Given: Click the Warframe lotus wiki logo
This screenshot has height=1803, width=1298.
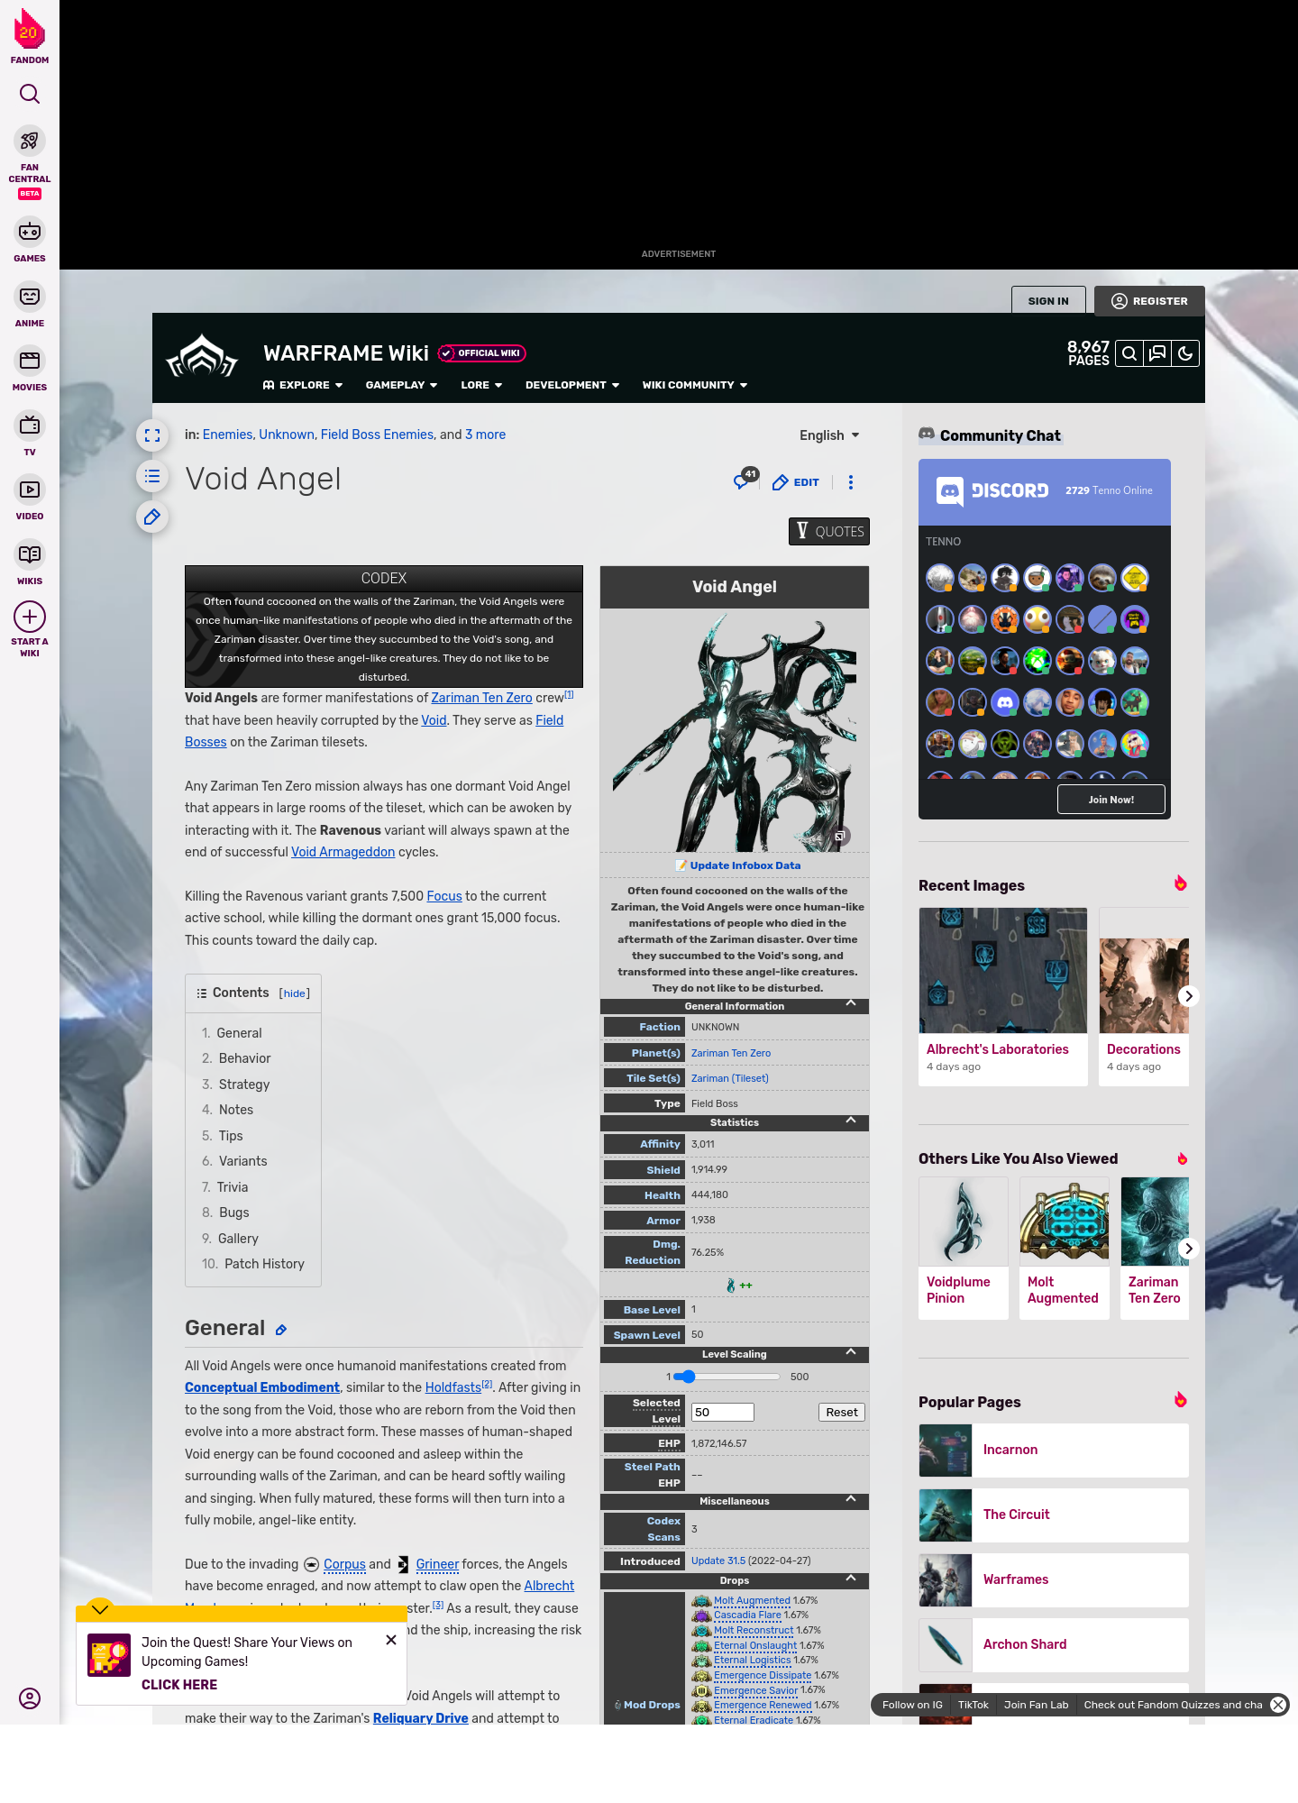Looking at the screenshot, I should 202,358.
